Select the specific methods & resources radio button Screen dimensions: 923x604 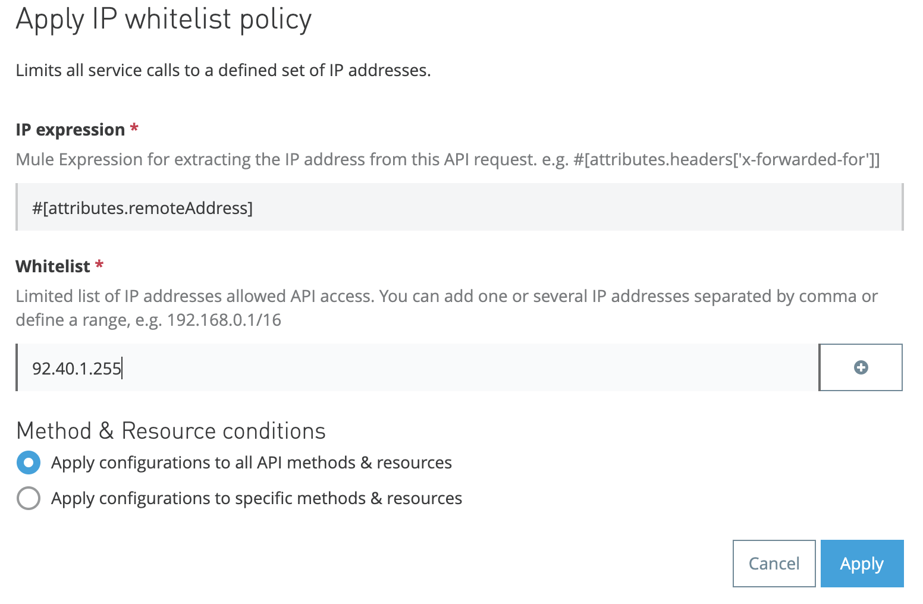click(29, 498)
